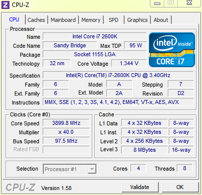
Task: Click the CPU-Z logo at the bottom
Action: (20, 188)
